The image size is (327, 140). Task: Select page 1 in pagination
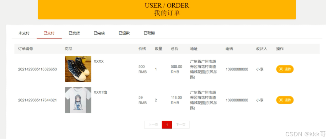[167, 124]
